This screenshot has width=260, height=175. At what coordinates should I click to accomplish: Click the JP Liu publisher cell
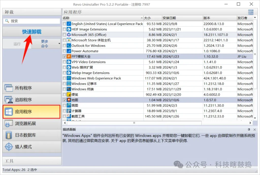(242, 56)
